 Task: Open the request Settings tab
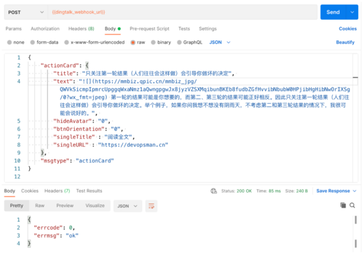click(x=208, y=28)
